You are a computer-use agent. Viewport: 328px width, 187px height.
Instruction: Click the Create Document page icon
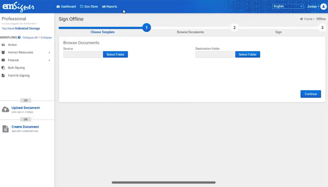point(6,129)
